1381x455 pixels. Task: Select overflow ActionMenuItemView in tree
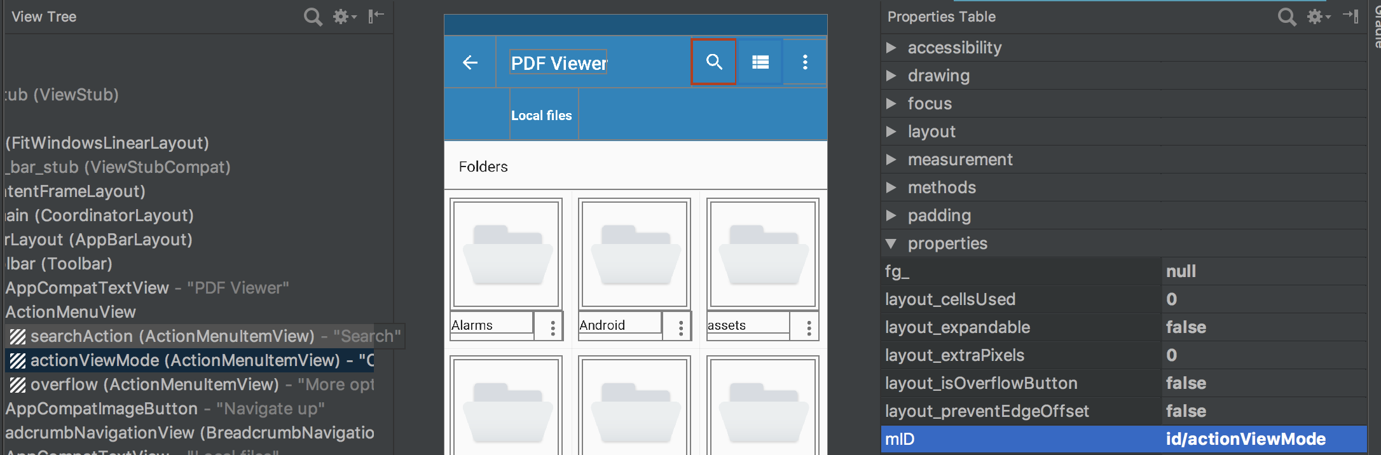point(155,384)
